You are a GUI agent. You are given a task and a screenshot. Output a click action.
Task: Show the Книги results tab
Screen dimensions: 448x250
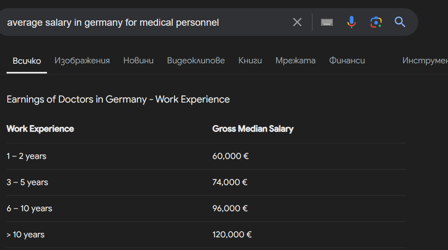tap(250, 61)
